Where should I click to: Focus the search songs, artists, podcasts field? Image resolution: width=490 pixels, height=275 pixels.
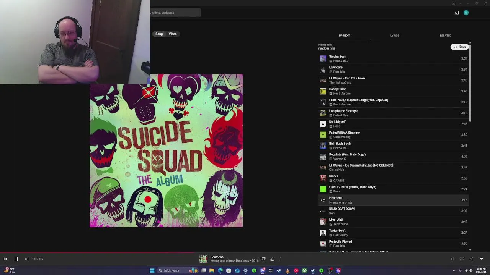(175, 13)
